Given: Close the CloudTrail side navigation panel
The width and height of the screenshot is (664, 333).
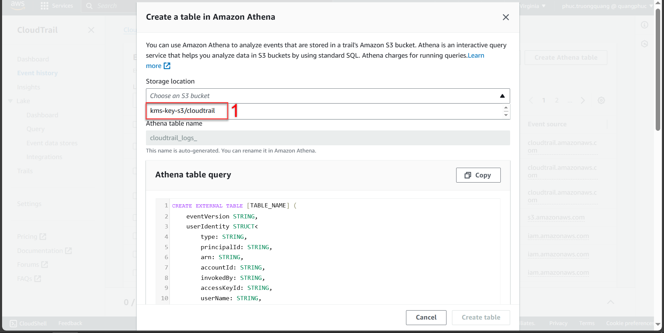Looking at the screenshot, I should click(x=91, y=30).
